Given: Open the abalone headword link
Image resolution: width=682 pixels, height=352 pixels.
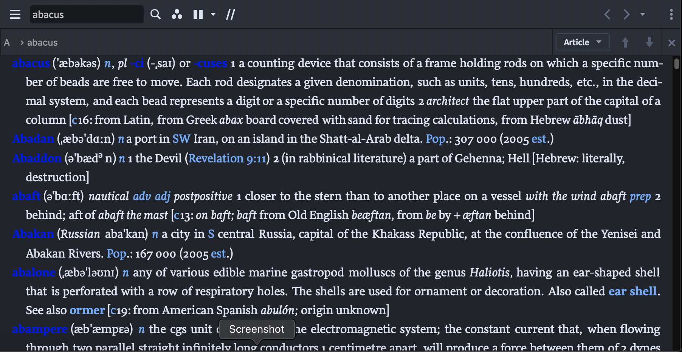Looking at the screenshot, I should click(x=34, y=272).
